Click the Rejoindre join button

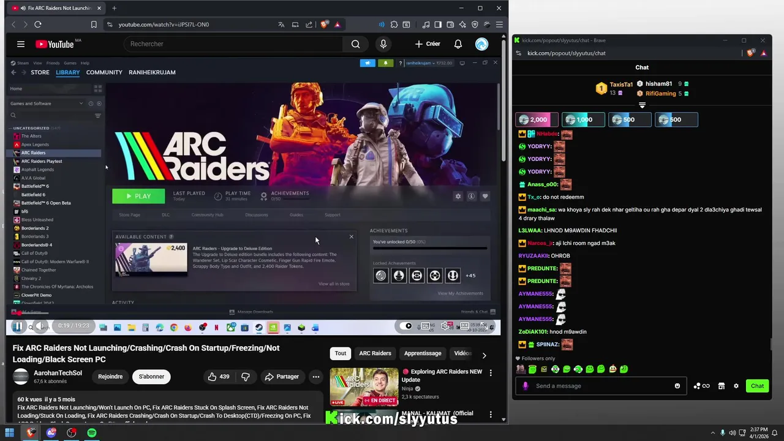pos(110,377)
